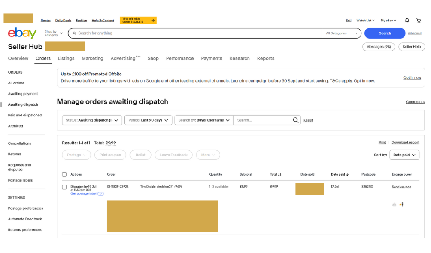Open the notifications bell
Image resolution: width=431 pixels, height=253 pixels.
(407, 20)
